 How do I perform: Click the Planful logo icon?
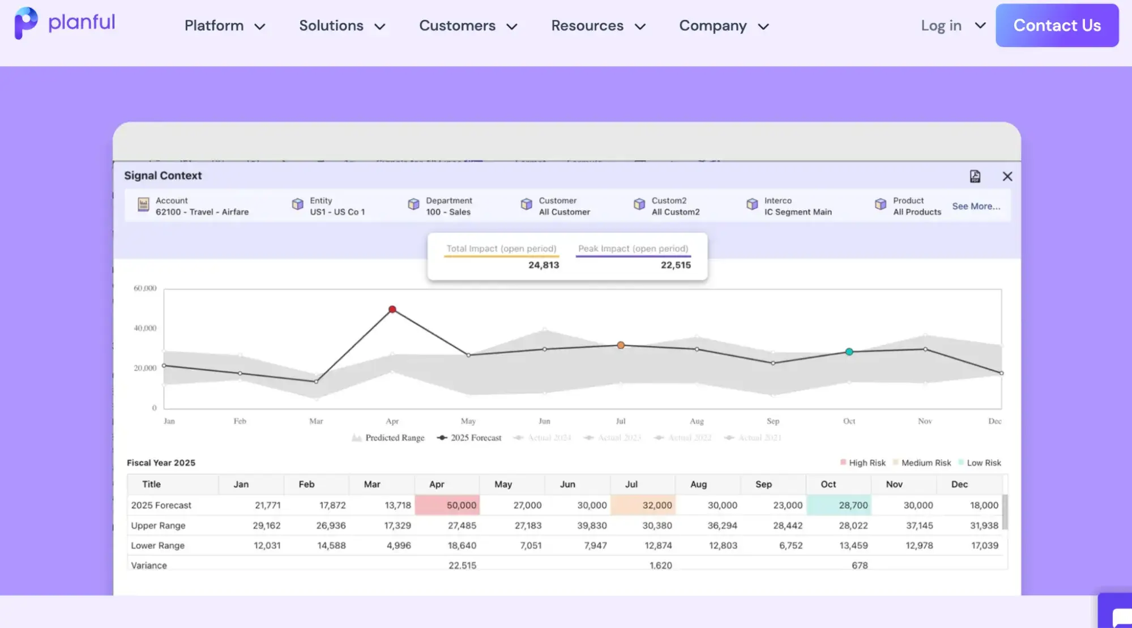point(25,23)
